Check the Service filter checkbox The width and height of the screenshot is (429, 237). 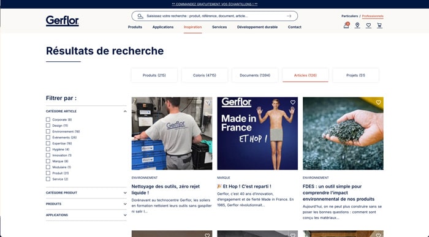[x=48, y=179]
